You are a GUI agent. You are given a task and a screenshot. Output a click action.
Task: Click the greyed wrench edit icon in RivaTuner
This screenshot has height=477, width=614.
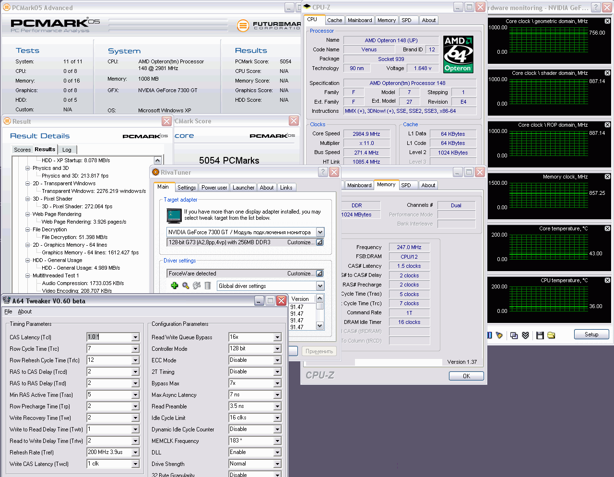point(197,286)
